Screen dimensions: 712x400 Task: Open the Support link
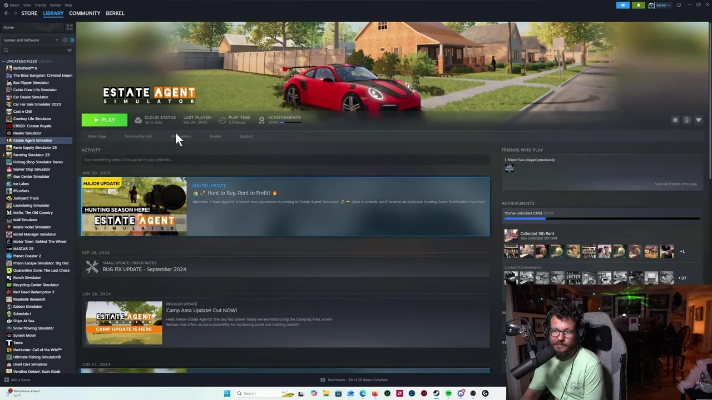246,136
